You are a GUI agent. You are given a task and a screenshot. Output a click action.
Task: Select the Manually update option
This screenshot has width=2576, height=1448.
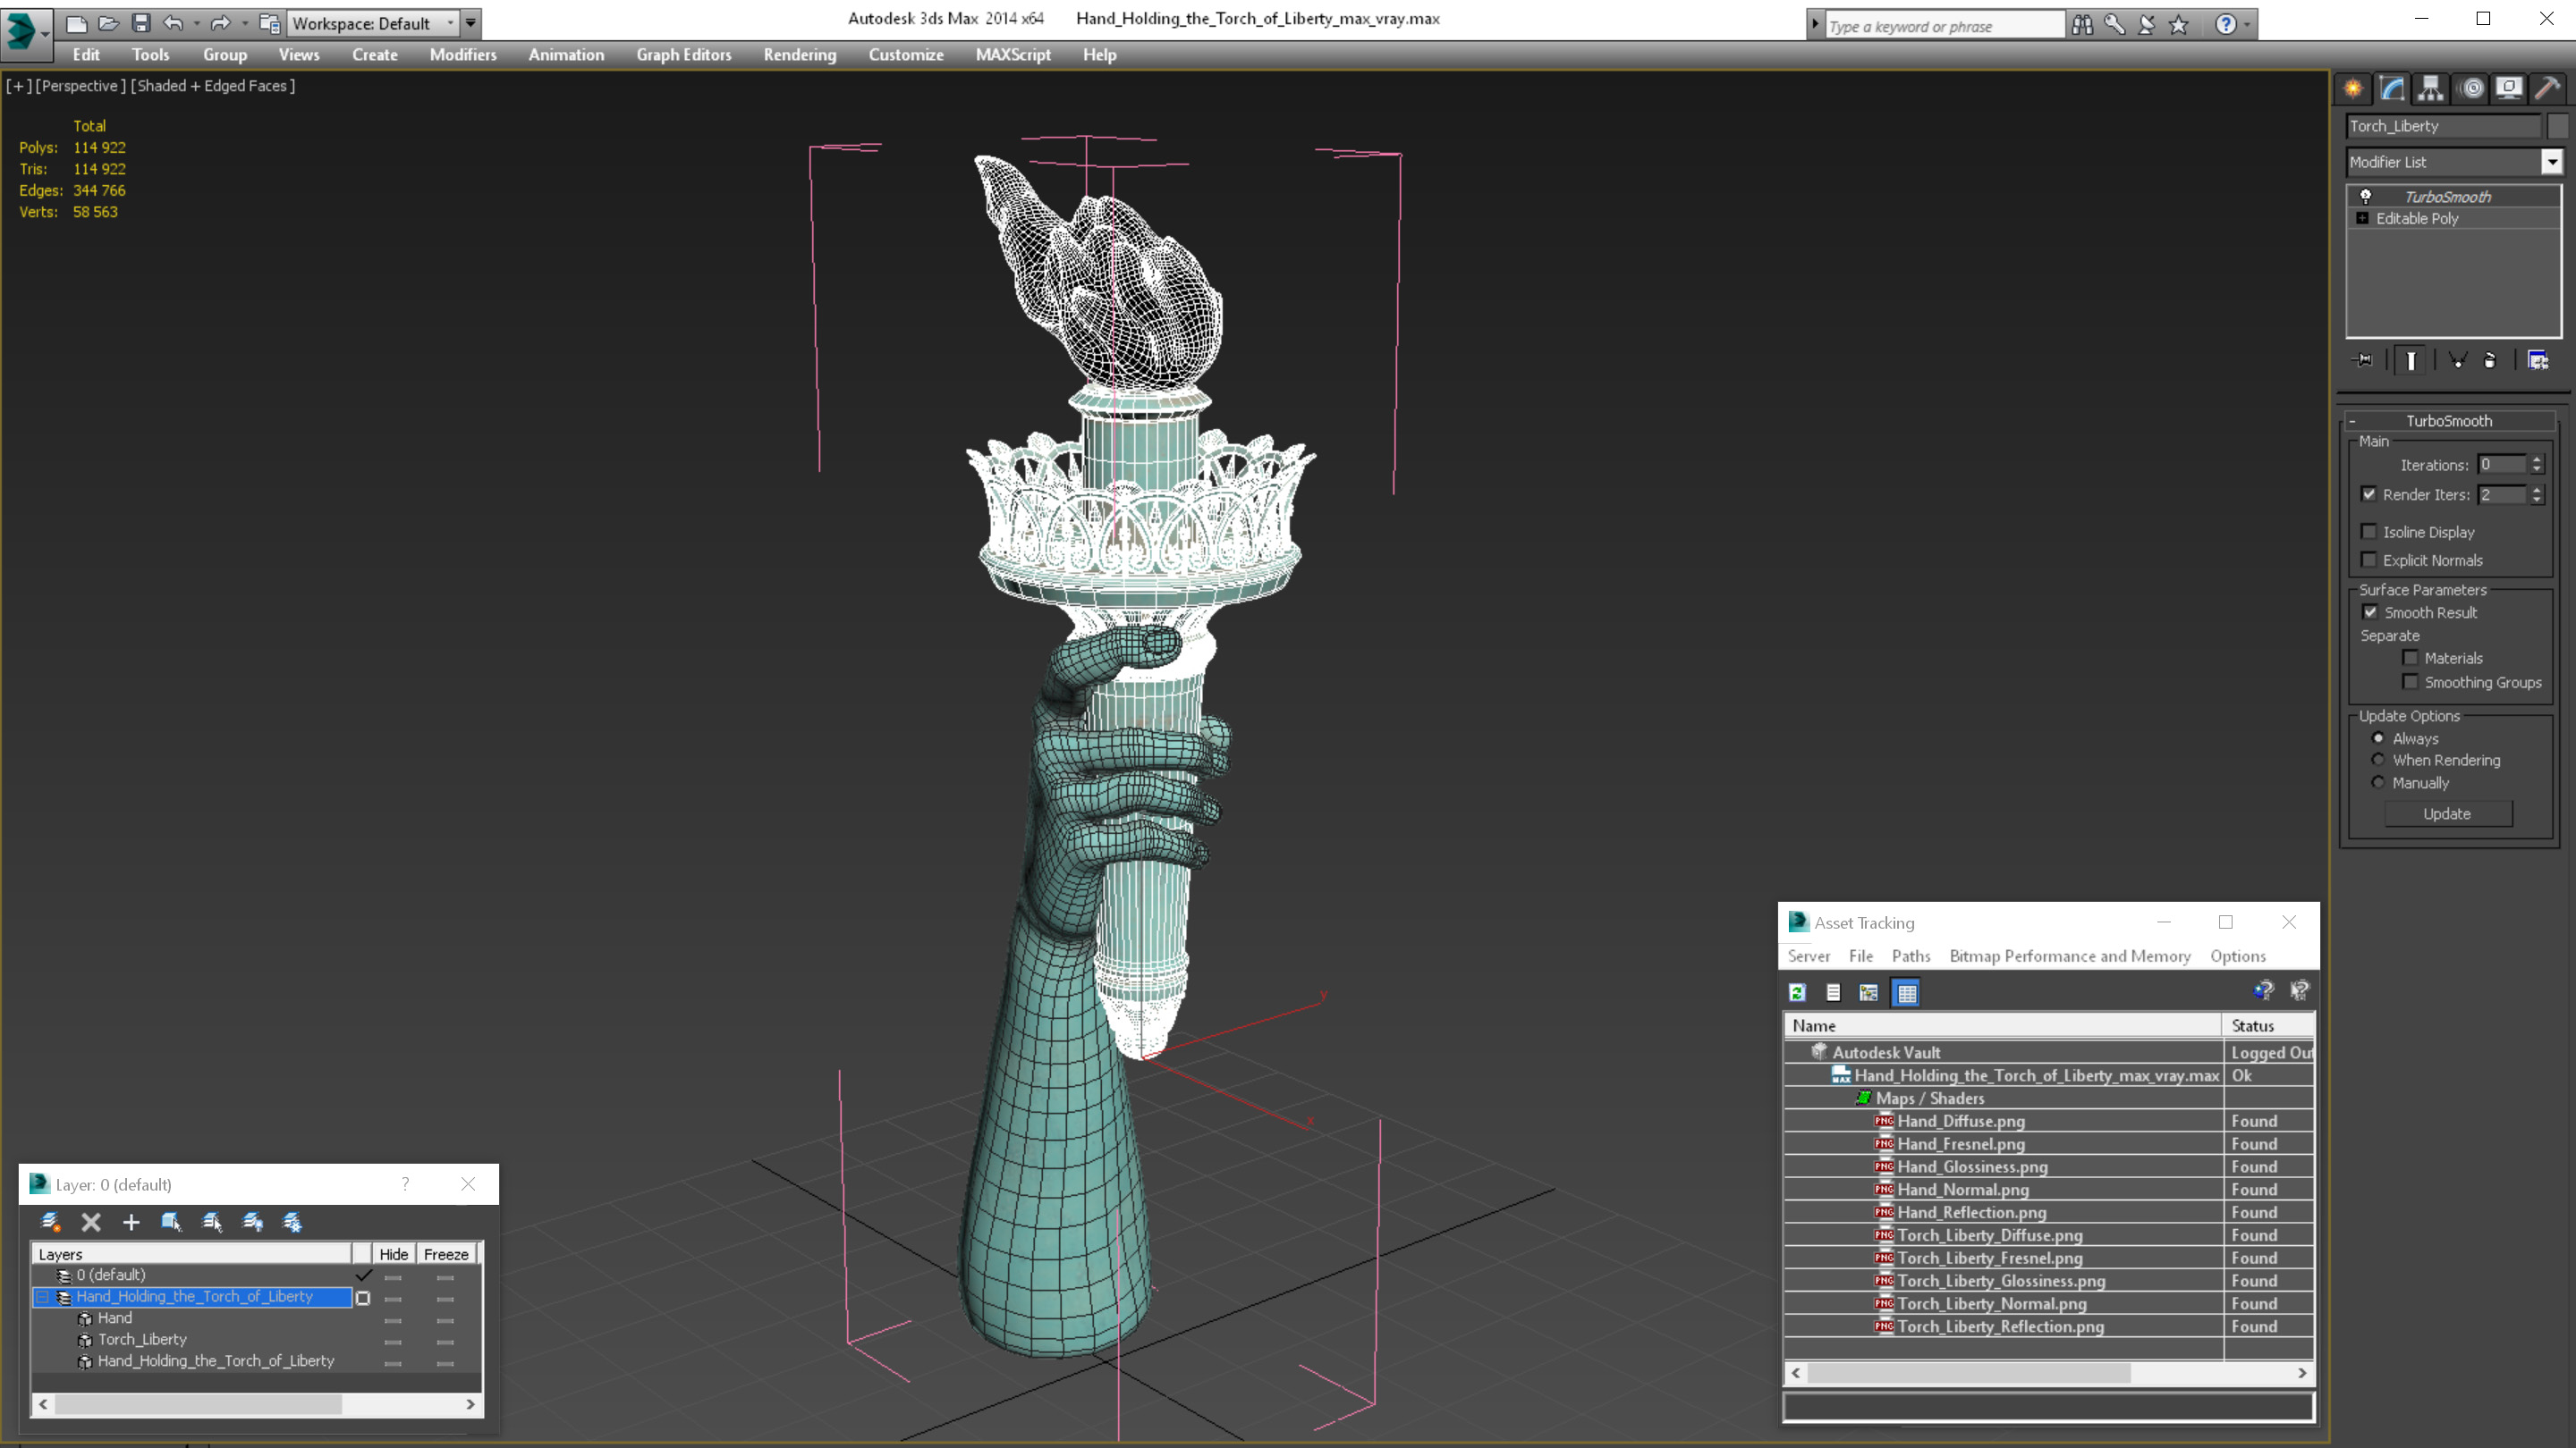pyautogui.click(x=2379, y=782)
